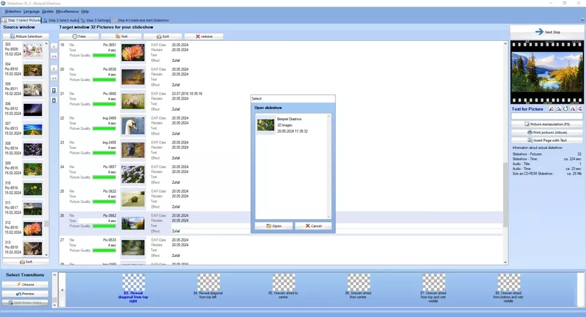Select transition 84 Reveal diagonal from top left
The height and width of the screenshot is (317, 586).
(x=209, y=286)
